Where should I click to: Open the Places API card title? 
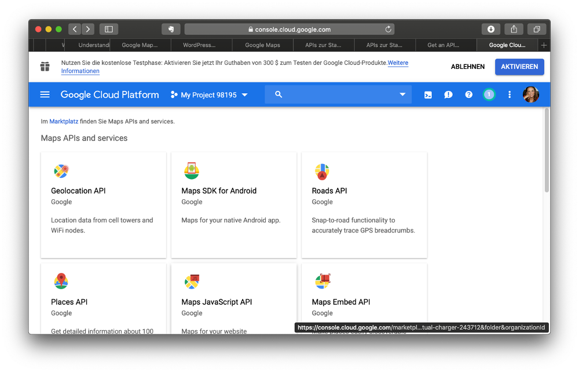pyautogui.click(x=69, y=302)
